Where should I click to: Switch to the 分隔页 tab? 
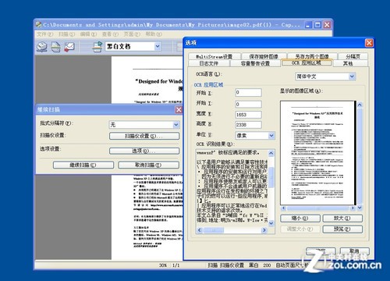[353, 56]
